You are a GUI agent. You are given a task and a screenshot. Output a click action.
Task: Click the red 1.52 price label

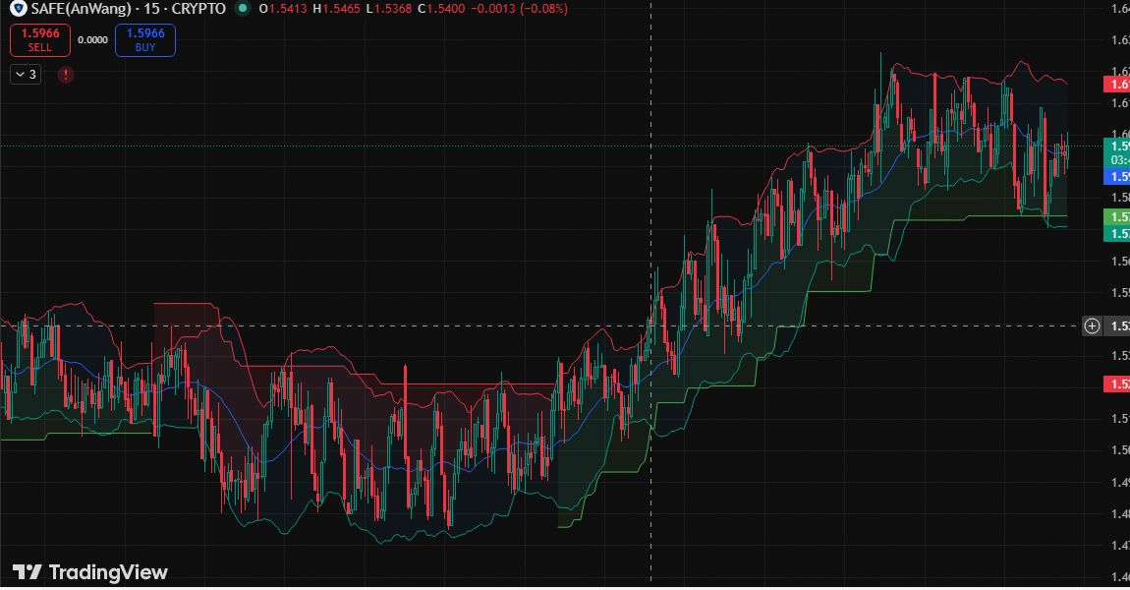tap(1118, 383)
